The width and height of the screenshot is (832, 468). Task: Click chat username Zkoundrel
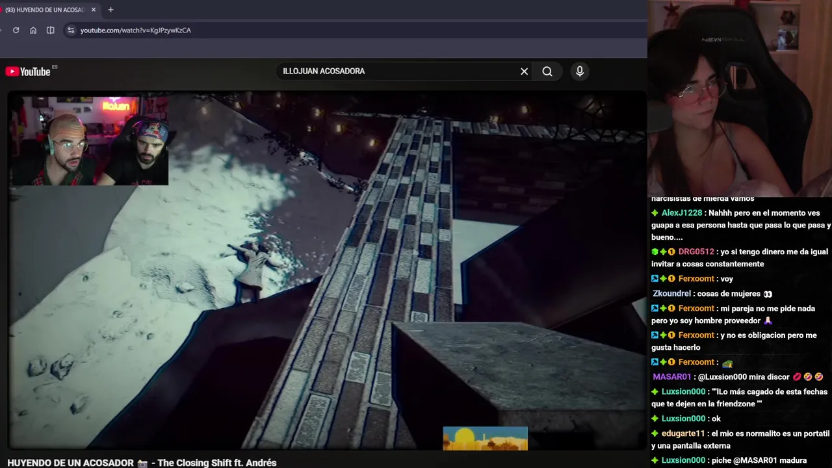672,293
